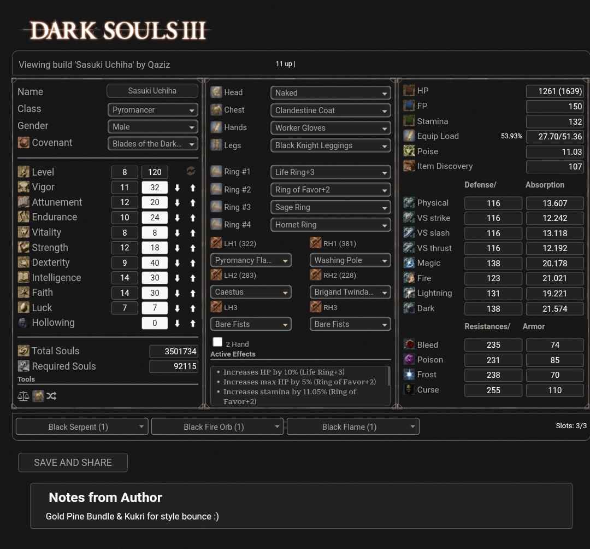The width and height of the screenshot is (590, 549).
Task: Click the Attunement stat icon
Action: click(23, 202)
